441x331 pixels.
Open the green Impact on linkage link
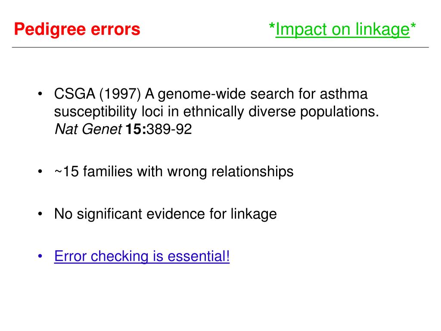(x=342, y=30)
